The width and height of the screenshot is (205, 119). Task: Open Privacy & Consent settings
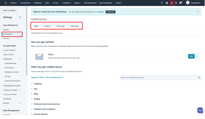[10, 95]
